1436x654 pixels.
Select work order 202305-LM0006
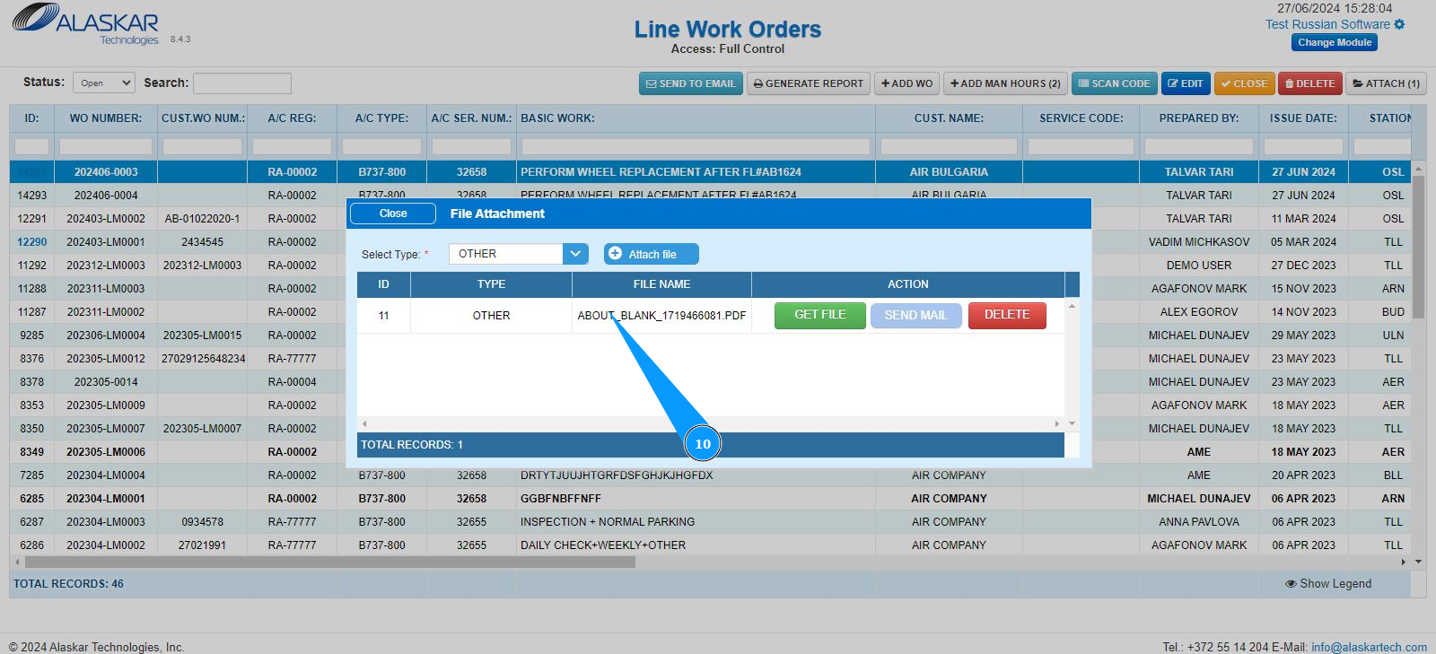[106, 452]
